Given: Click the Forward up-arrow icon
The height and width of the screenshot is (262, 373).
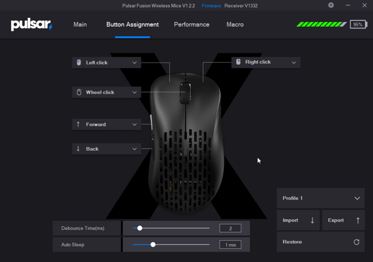Looking at the screenshot, I should pos(78,124).
